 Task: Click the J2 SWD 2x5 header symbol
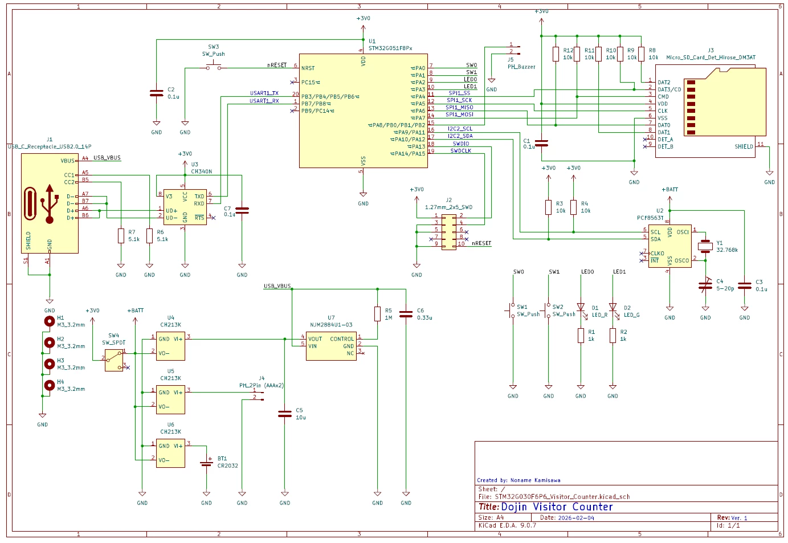pyautogui.click(x=448, y=231)
